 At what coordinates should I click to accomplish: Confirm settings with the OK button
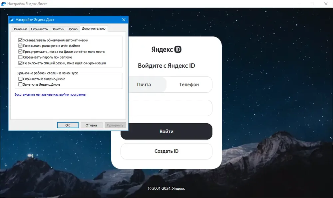(x=68, y=125)
